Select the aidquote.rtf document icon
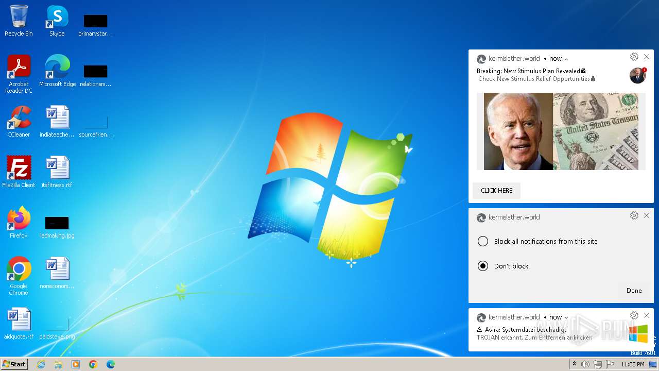 (19, 324)
